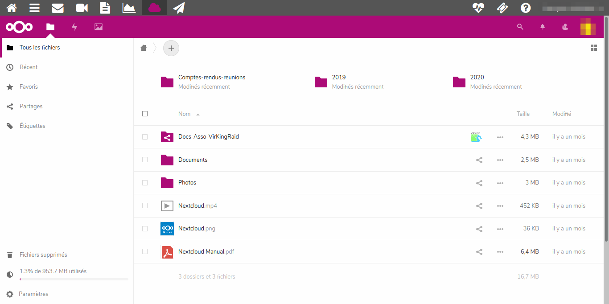Screen dimensions: 609x304
Task: Switch to grid view icon
Action: pyautogui.click(x=593, y=48)
